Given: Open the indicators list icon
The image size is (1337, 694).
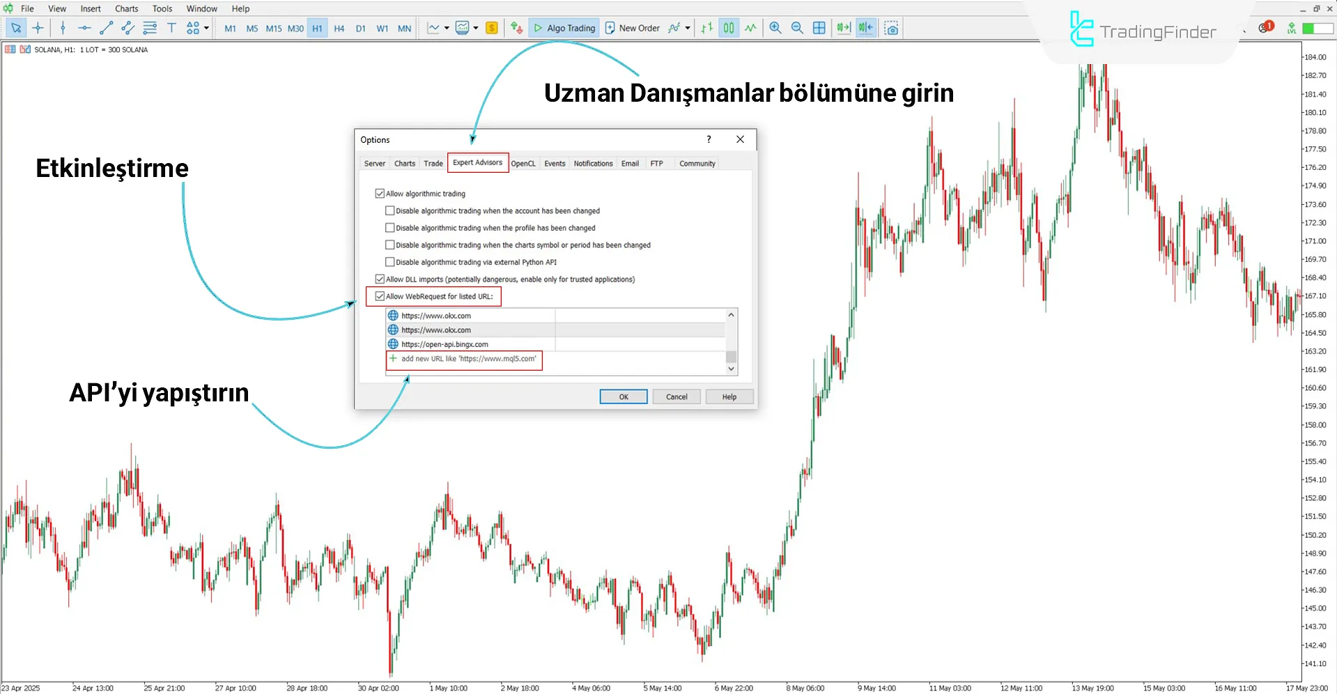Looking at the screenshot, I should coord(674,28).
